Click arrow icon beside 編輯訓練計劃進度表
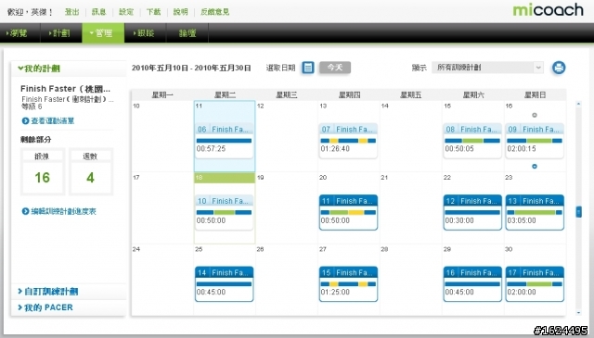This screenshot has height=338, width=594. (25, 211)
